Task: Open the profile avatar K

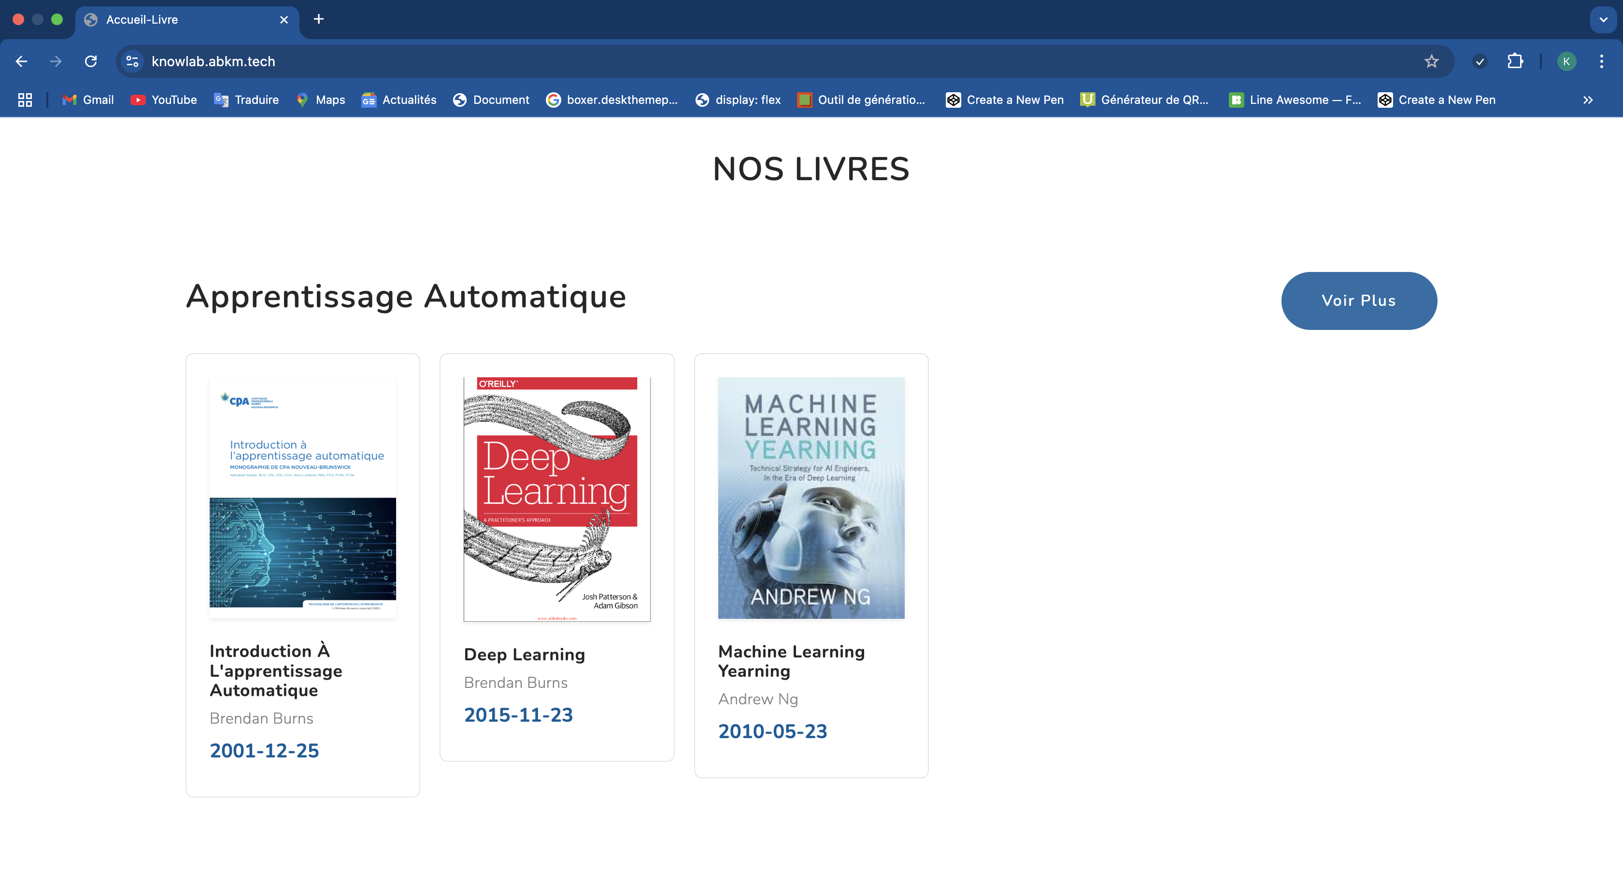Action: click(1566, 61)
